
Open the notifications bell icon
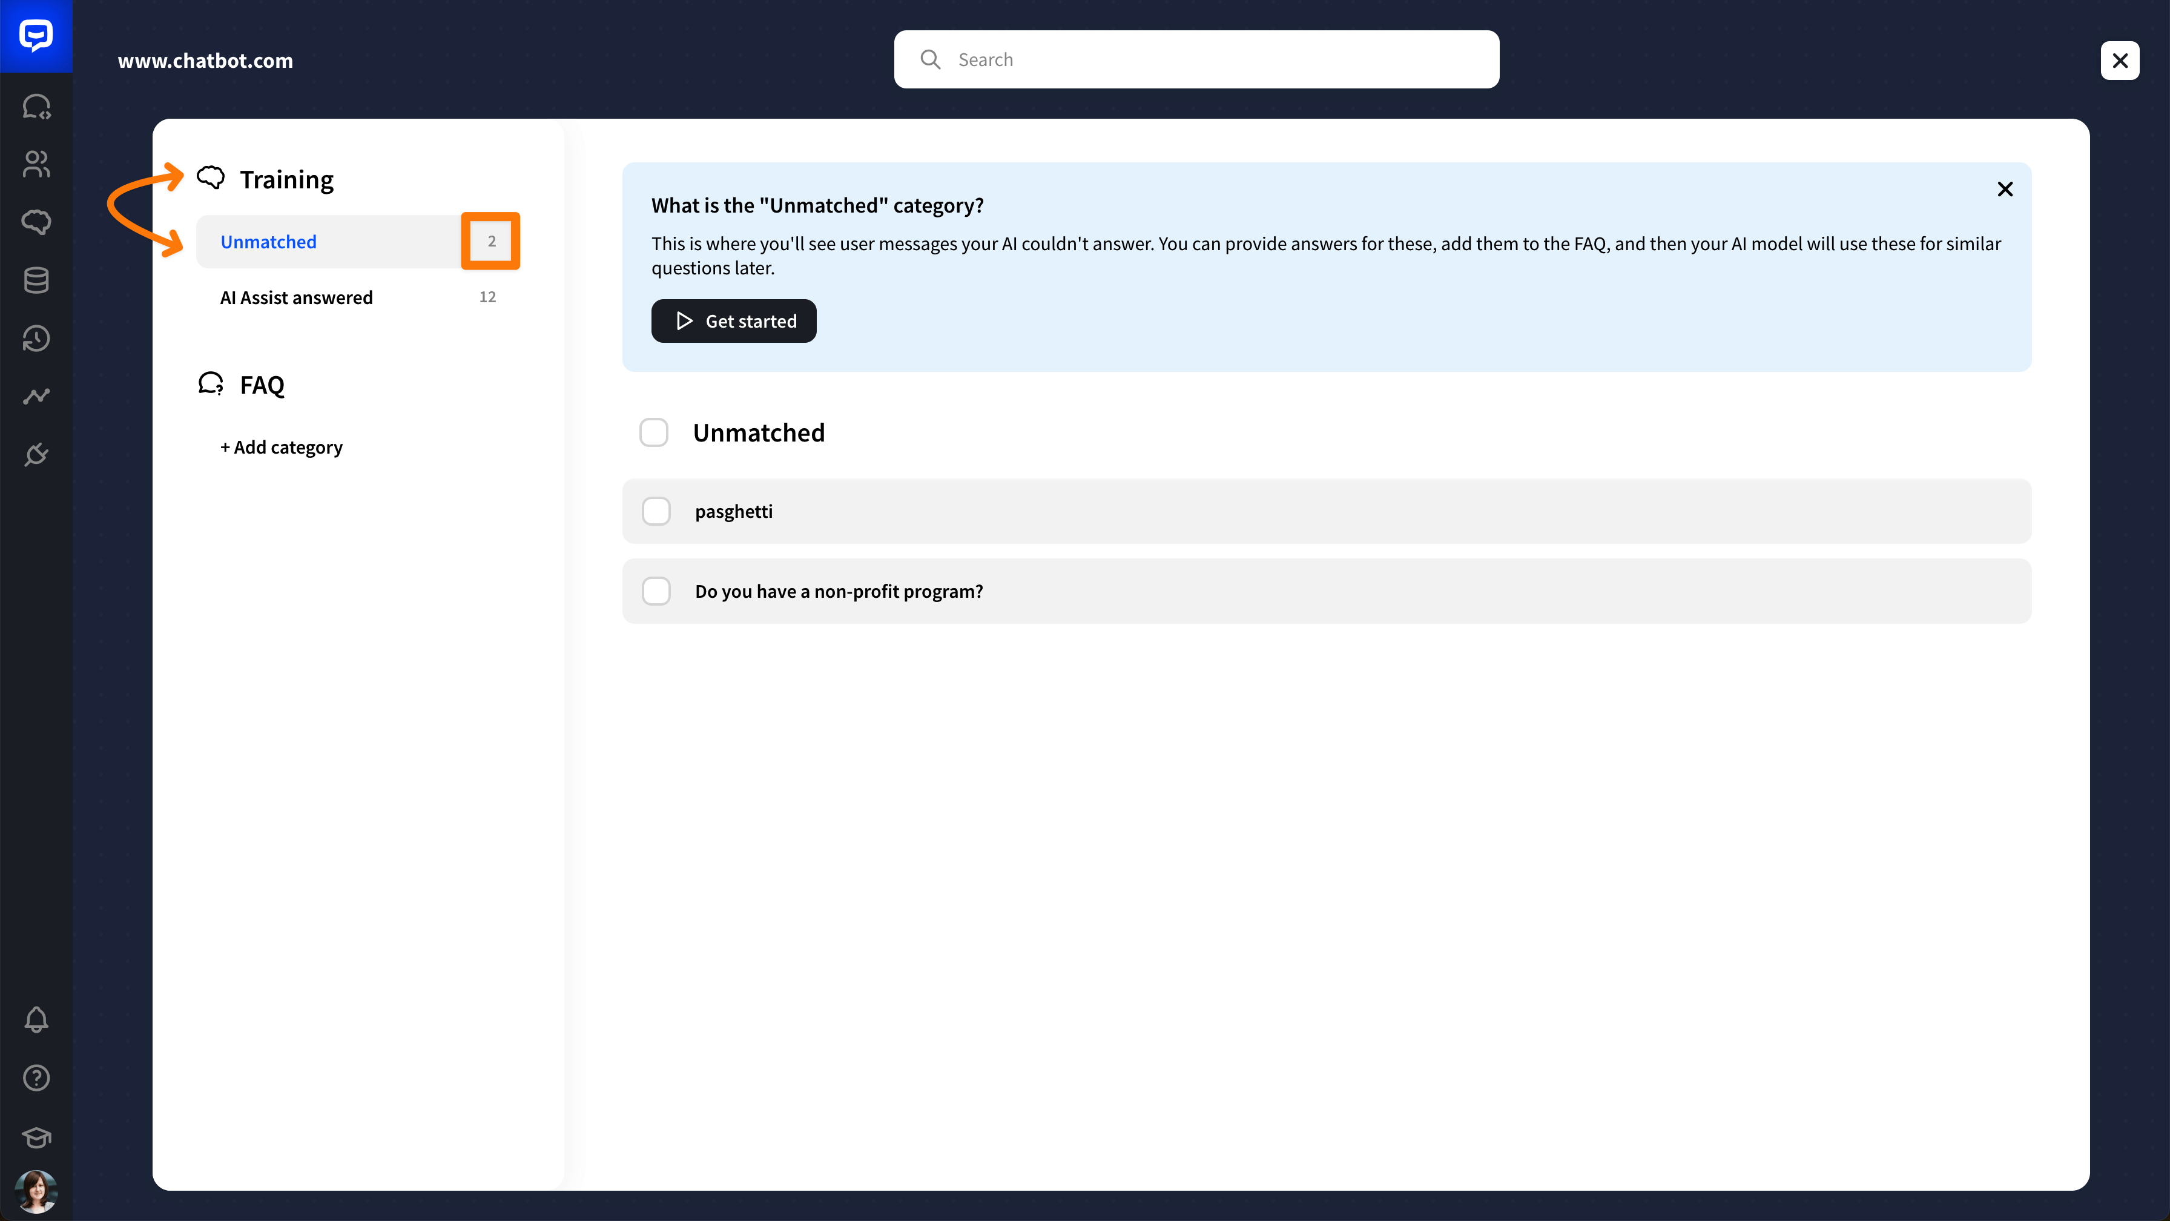pyautogui.click(x=36, y=1019)
